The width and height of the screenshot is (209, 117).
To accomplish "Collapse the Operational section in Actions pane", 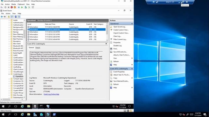I will (x=132, y=24).
